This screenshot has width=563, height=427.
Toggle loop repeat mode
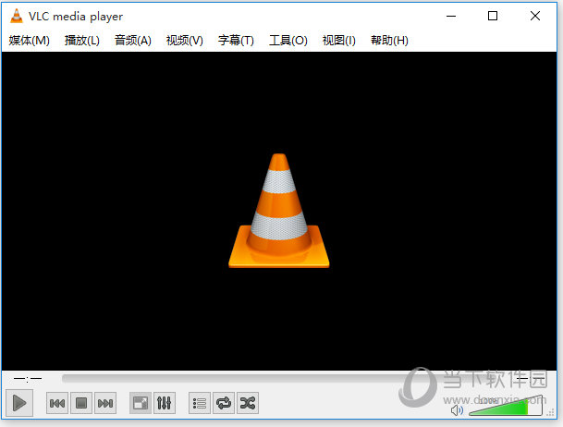[223, 403]
